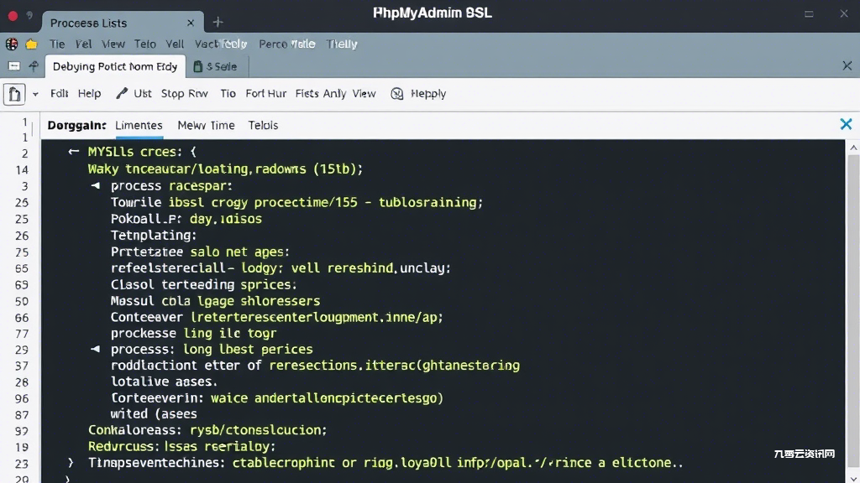
Task: Click the 'prockesse ling ilc togr' line
Action: (x=194, y=334)
